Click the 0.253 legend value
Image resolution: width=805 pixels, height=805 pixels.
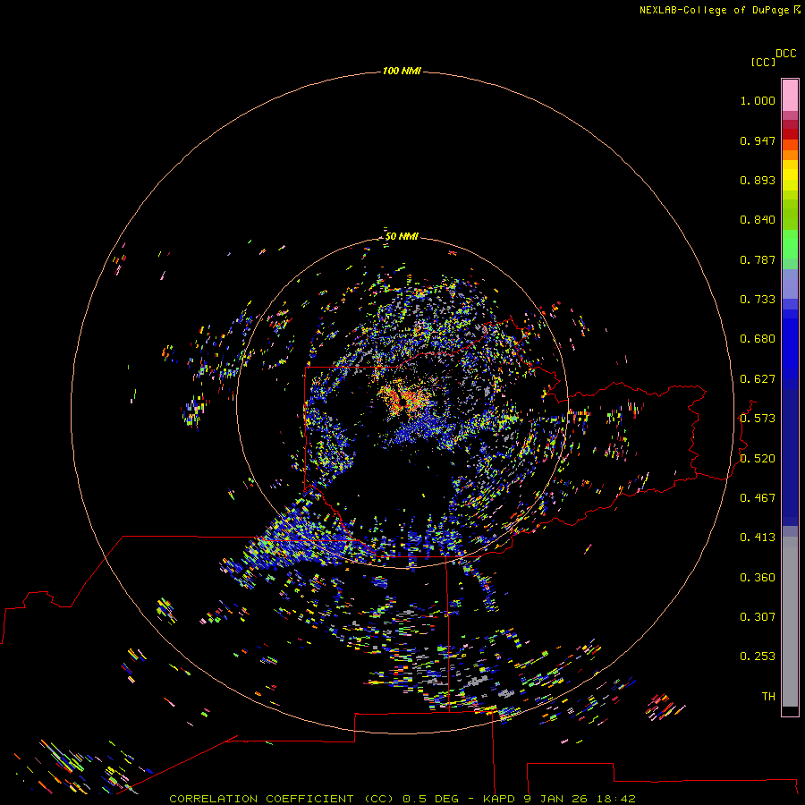(758, 657)
